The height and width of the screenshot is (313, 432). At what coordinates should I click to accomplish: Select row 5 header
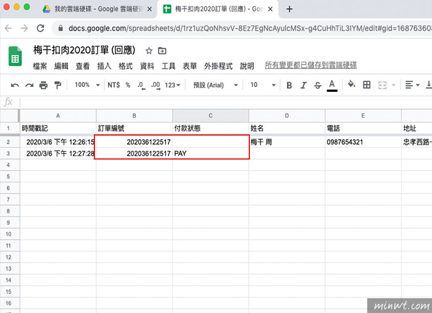[8, 176]
